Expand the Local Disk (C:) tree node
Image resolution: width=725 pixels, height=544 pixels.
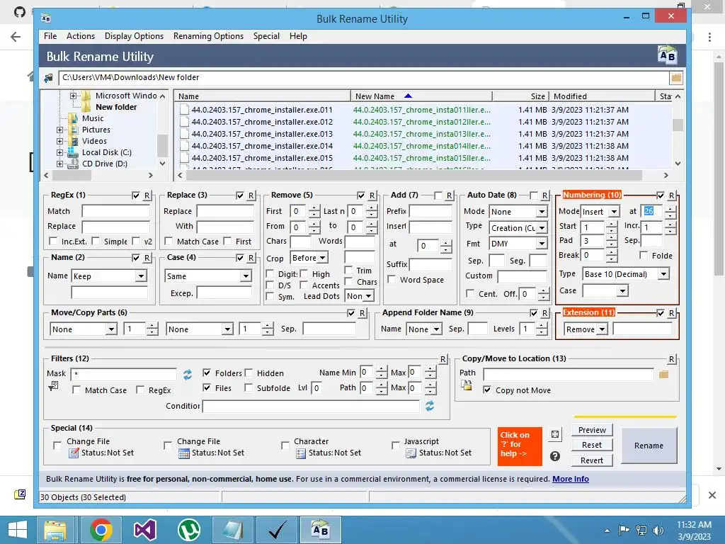point(59,153)
